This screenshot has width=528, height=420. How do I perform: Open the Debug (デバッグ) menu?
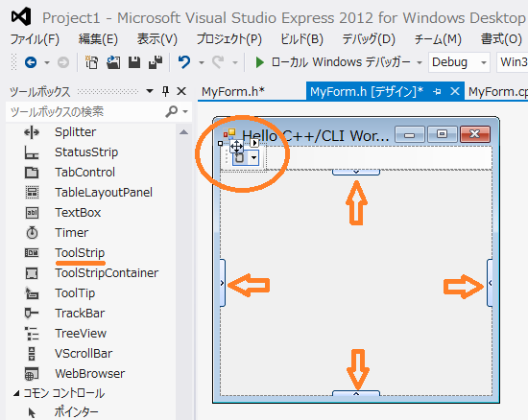(x=369, y=39)
